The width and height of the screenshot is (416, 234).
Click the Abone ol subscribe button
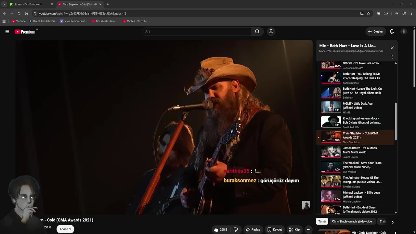(x=65, y=229)
